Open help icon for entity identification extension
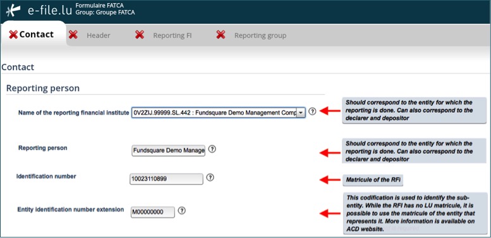The image size is (491, 238). [x=181, y=210]
